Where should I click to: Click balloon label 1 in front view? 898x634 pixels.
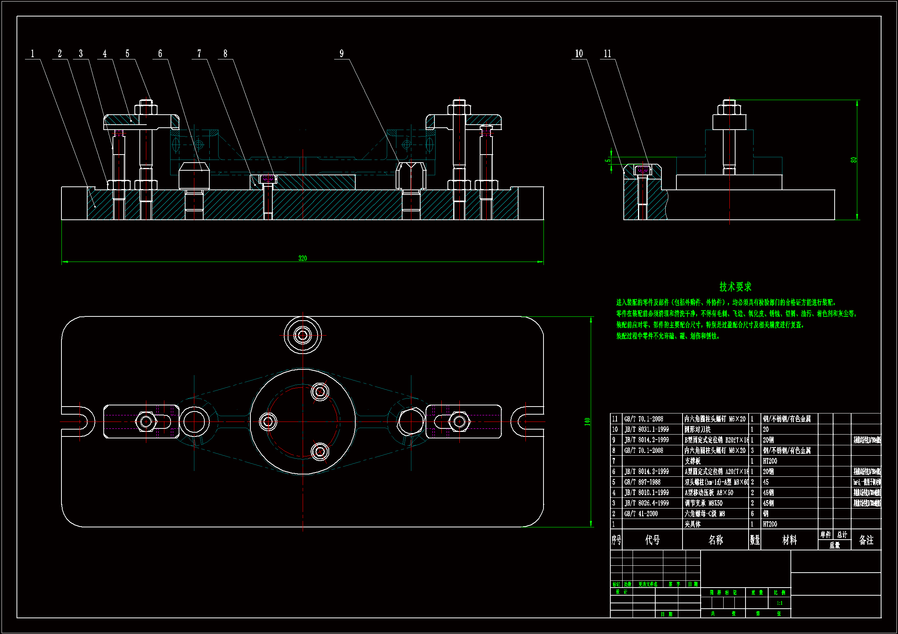[33, 54]
